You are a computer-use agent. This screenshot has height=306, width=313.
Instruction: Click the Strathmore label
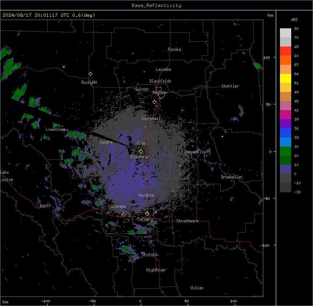[x=187, y=221]
